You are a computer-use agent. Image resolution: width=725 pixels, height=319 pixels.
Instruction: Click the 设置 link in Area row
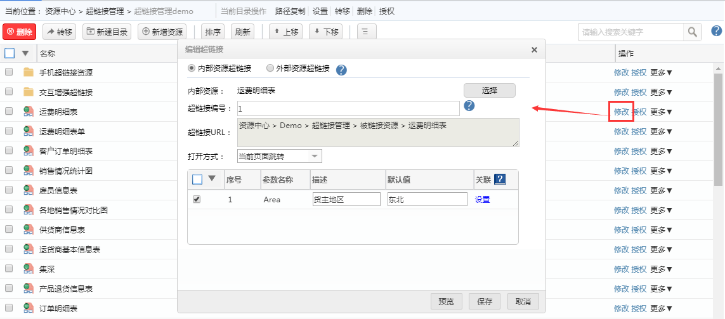click(482, 199)
